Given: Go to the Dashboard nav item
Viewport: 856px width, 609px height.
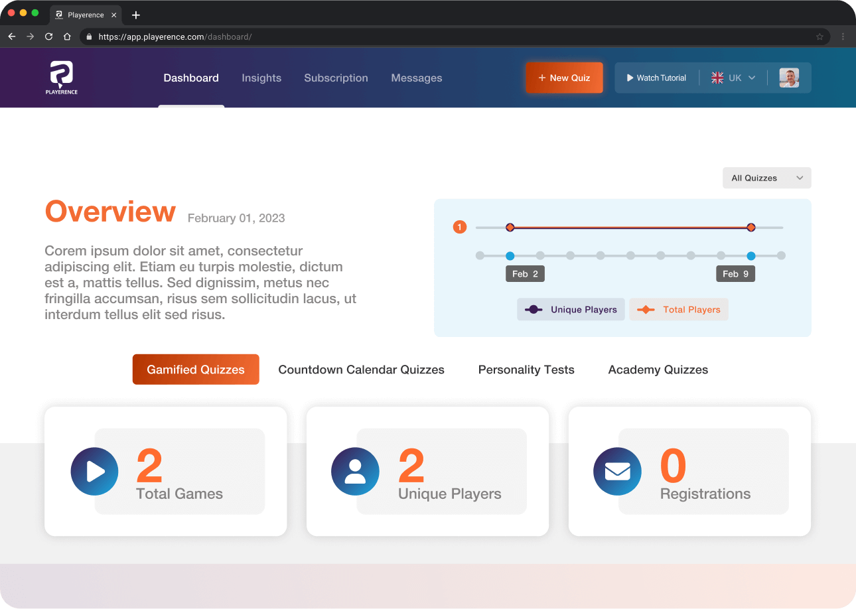Looking at the screenshot, I should [191, 78].
